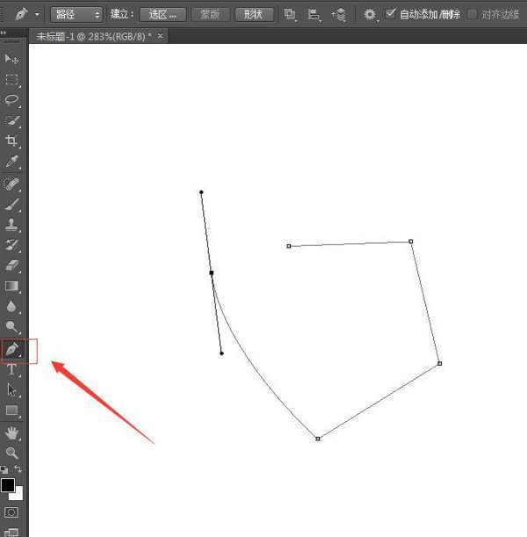
Task: Open pen tool gear settings
Action: coord(370,14)
